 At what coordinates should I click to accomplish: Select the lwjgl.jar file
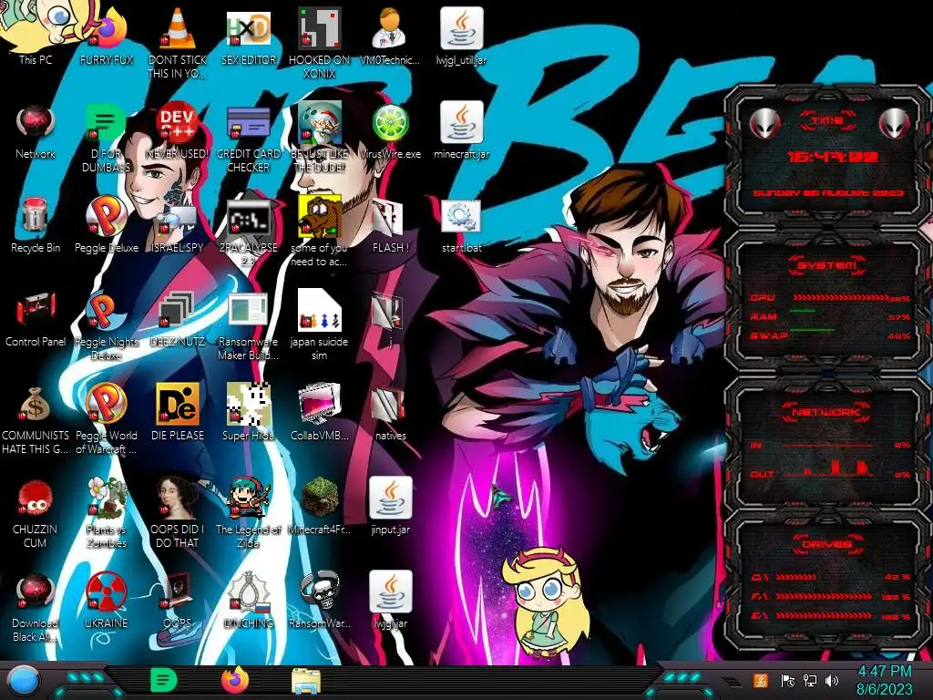click(390, 592)
